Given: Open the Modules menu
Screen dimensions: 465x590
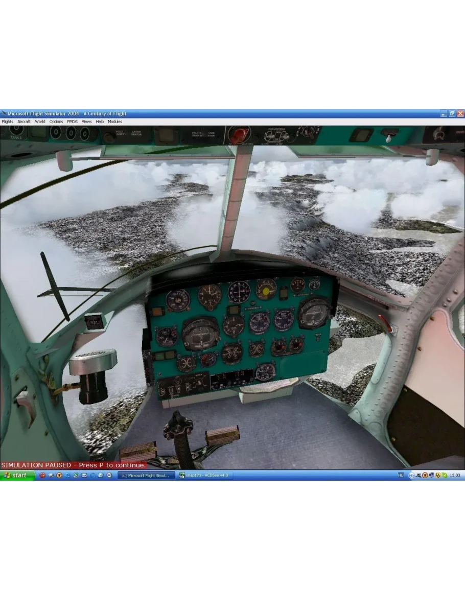Looking at the screenshot, I should click(x=115, y=122).
